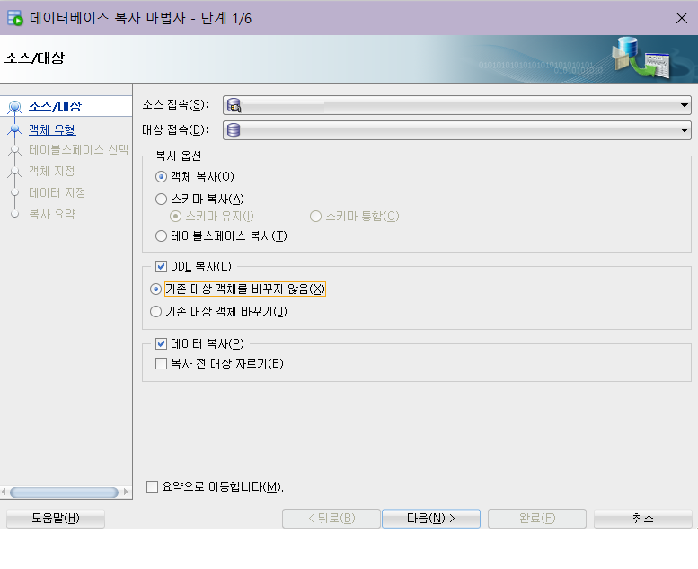
Task: Toggle the 데이터 복사(P) checkbox
Action: point(161,344)
